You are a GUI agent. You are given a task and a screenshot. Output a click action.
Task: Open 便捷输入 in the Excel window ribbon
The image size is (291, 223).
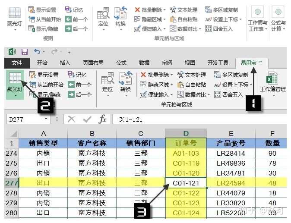pos(156,95)
